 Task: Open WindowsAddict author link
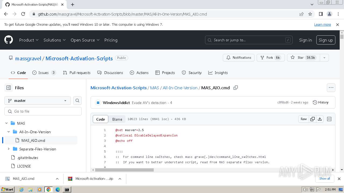tap(116, 103)
